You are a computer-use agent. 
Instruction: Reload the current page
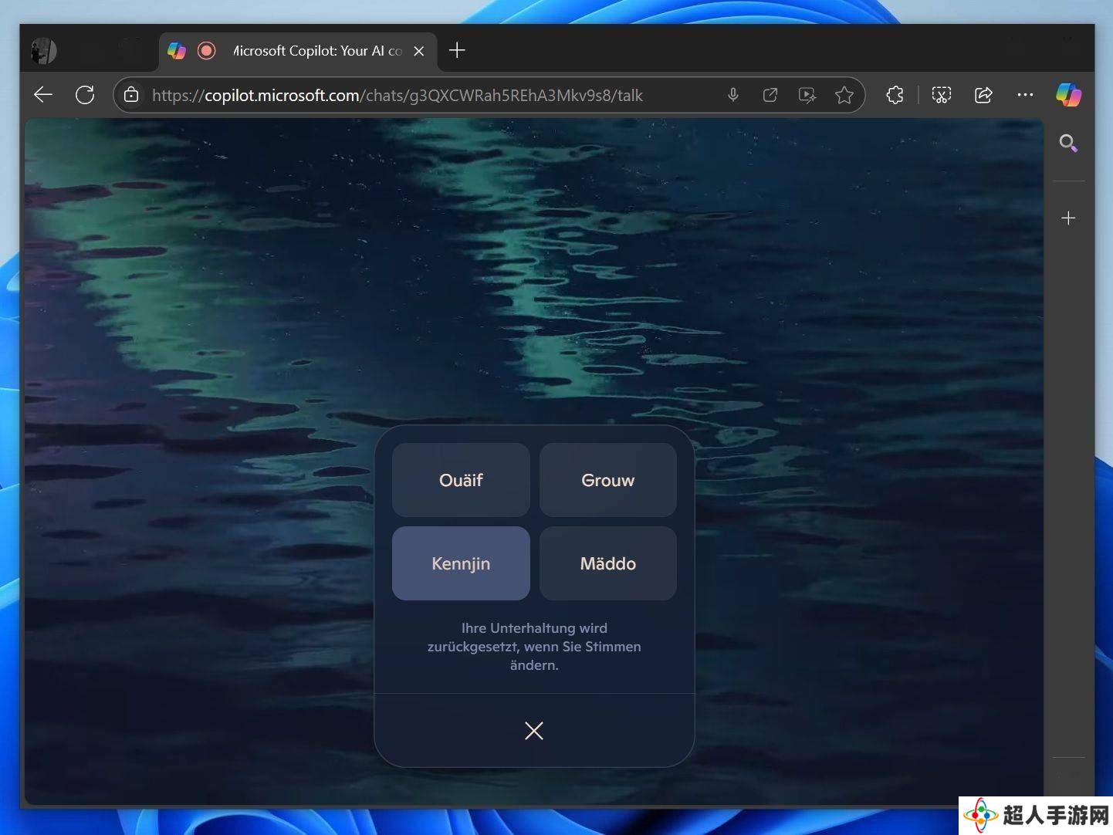[85, 95]
